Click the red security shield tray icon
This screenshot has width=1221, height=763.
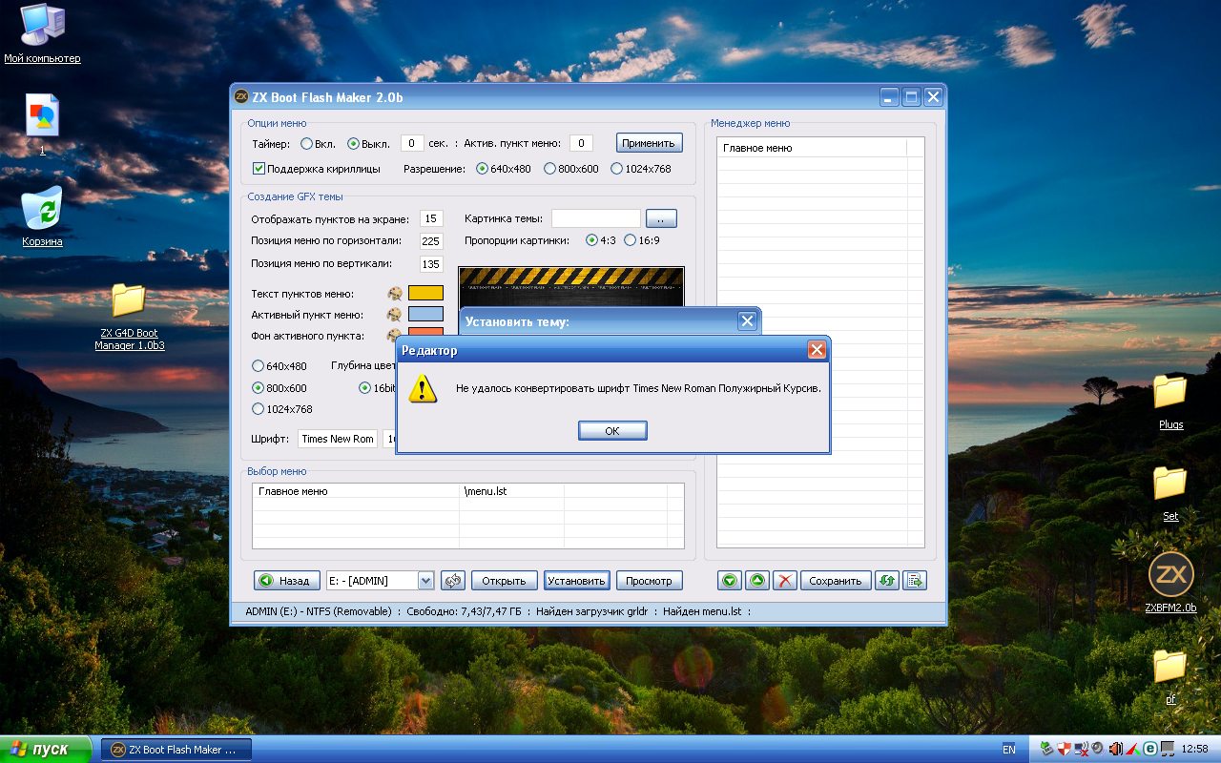[x=1064, y=749]
